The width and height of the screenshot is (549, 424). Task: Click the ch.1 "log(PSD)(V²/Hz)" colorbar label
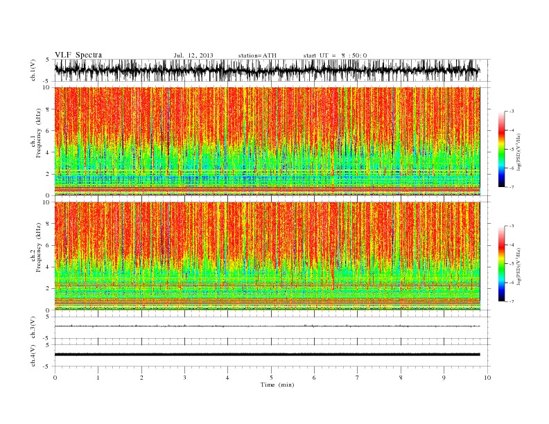click(519, 151)
